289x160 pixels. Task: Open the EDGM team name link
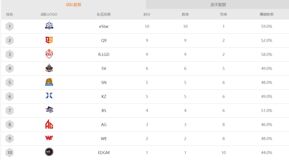click(x=104, y=152)
